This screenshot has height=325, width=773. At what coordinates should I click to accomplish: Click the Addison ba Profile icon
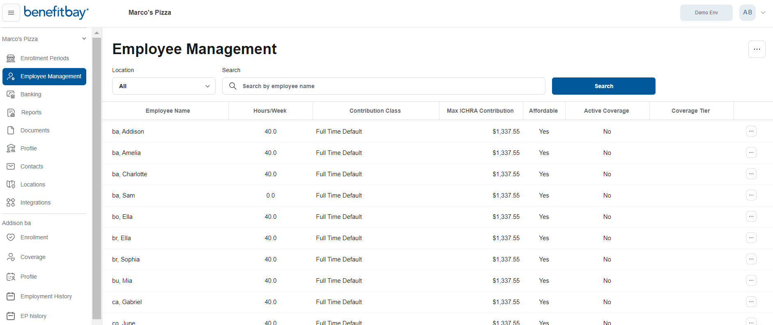(x=11, y=277)
